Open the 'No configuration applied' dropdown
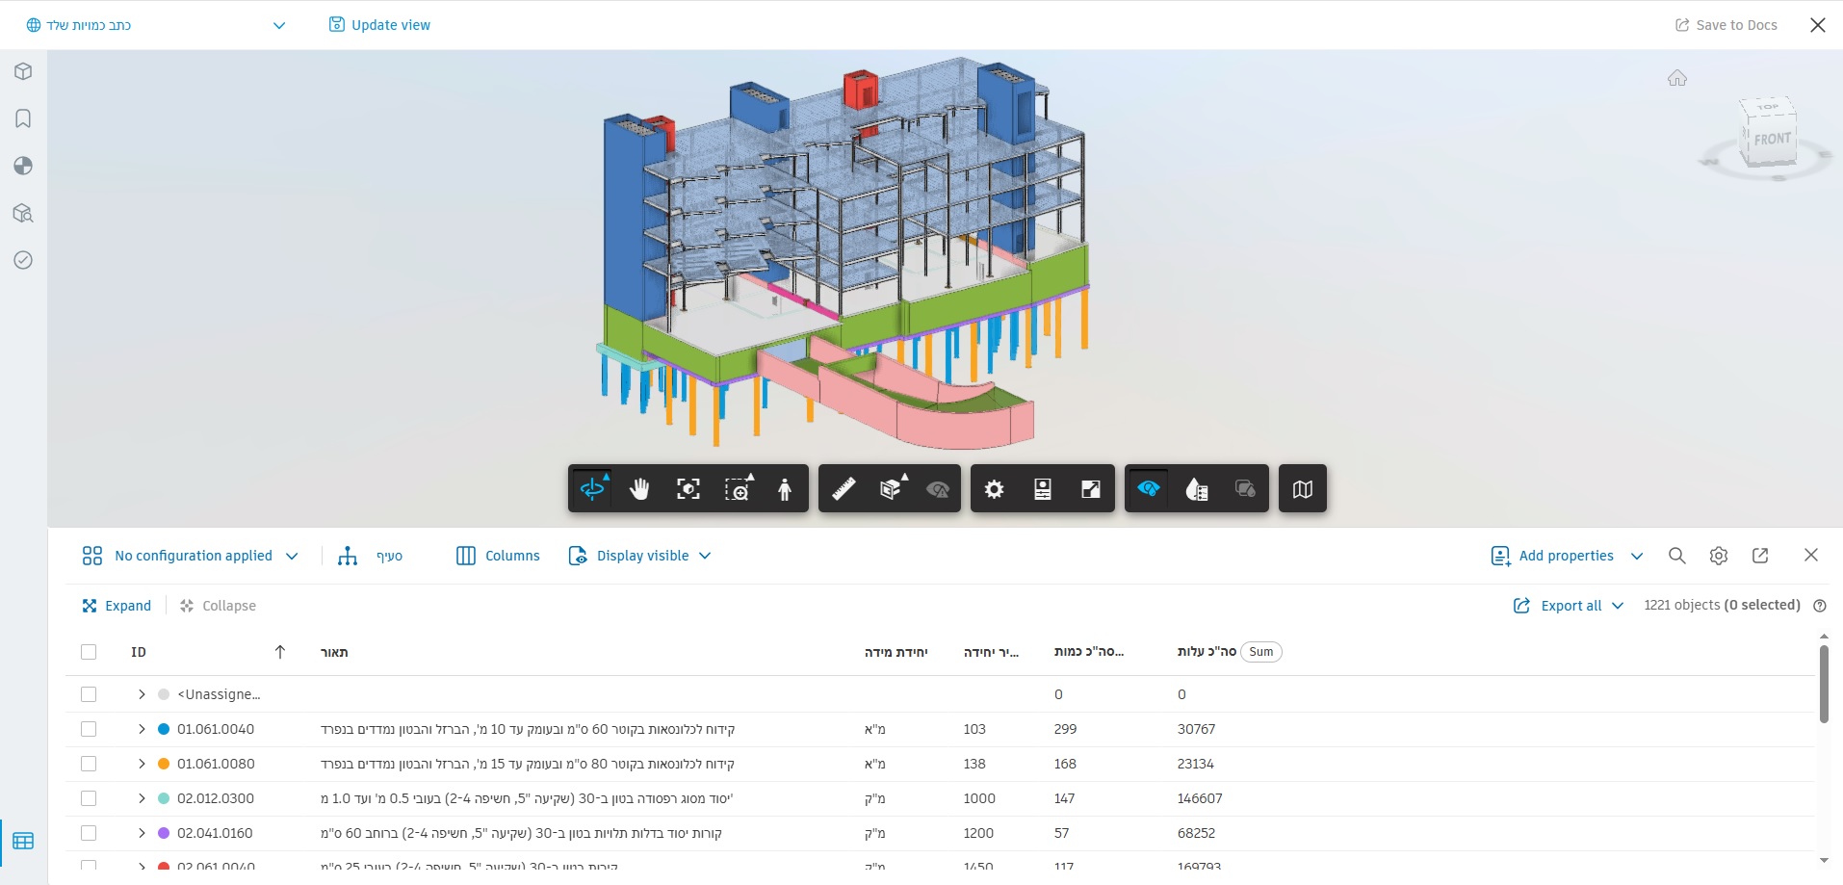The image size is (1843, 885). click(191, 556)
